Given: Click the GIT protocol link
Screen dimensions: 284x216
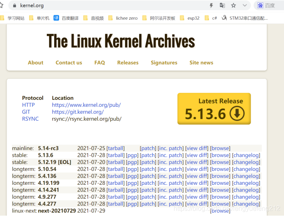Looking at the screenshot, I should (26, 112).
